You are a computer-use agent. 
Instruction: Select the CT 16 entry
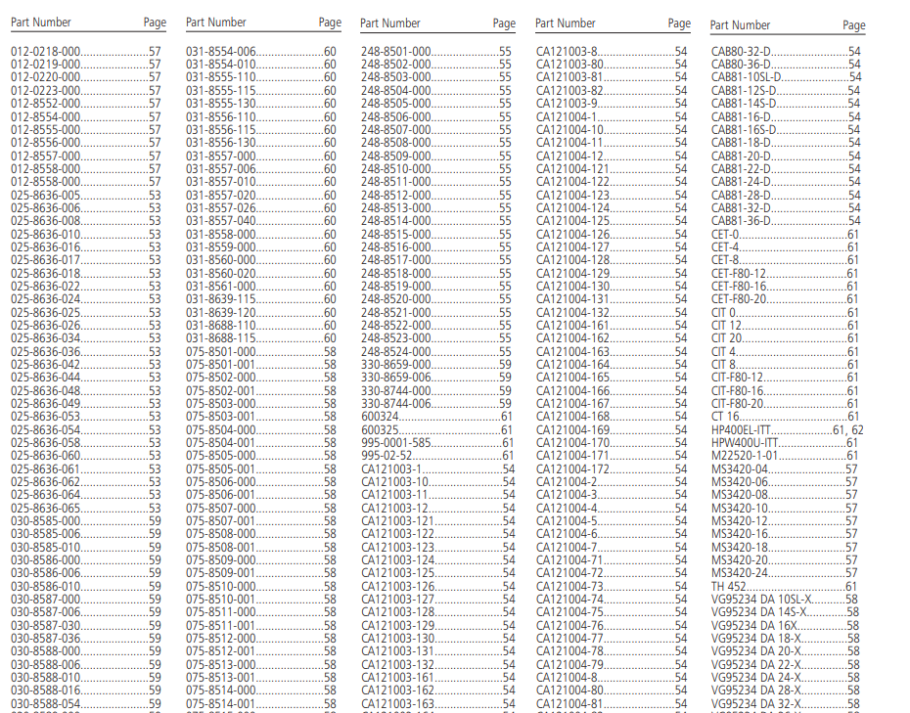(x=726, y=417)
